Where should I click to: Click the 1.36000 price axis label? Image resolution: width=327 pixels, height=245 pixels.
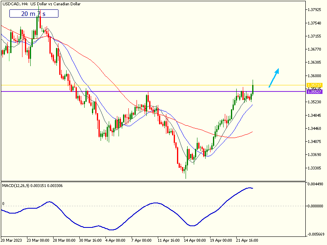[315, 76]
